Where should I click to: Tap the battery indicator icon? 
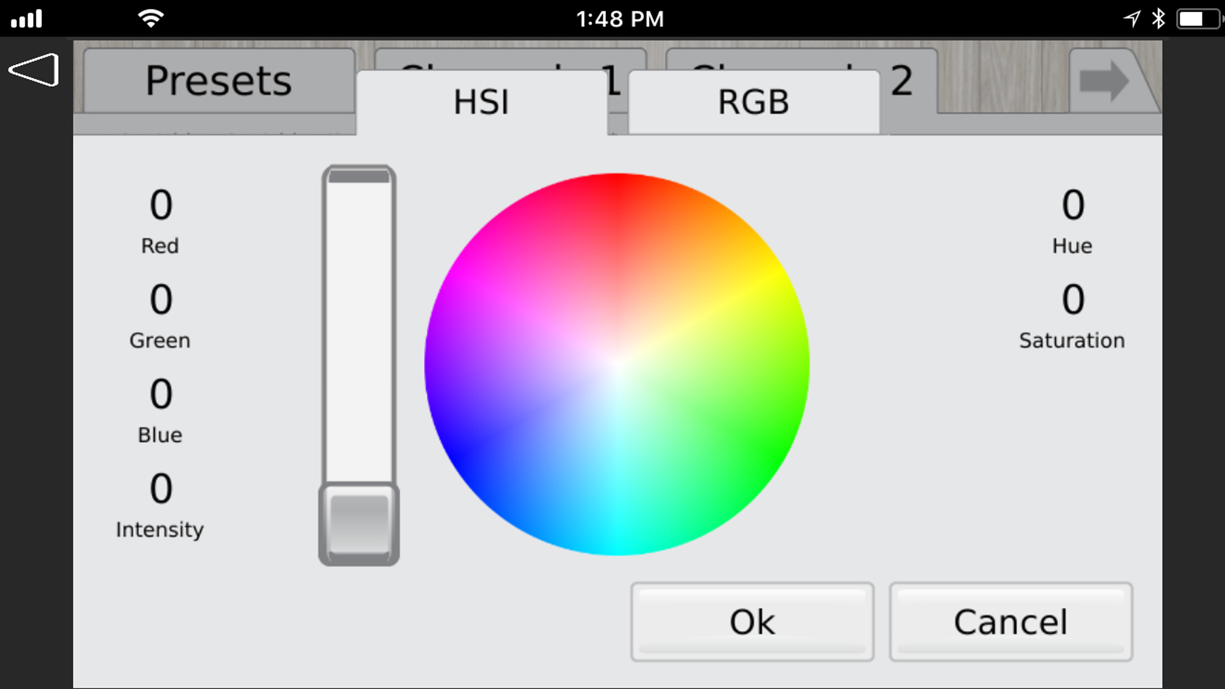(1197, 19)
